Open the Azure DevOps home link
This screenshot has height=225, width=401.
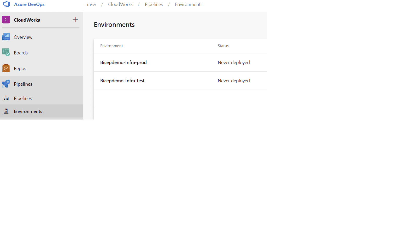[29, 4]
